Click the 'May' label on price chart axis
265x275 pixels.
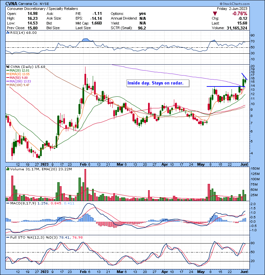(x=201, y=164)
